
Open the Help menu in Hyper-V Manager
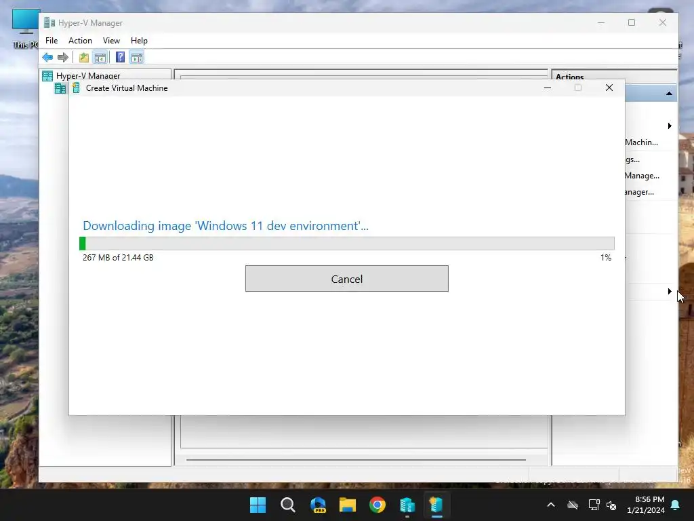pyautogui.click(x=139, y=40)
